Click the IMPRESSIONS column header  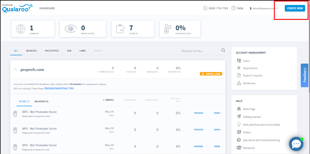pos(152,100)
